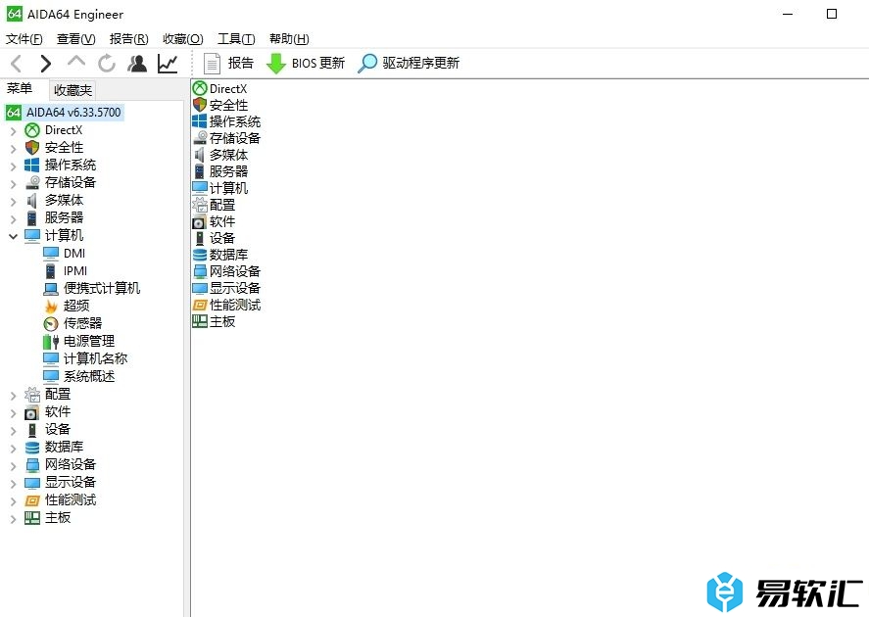Open the 报告(R) menu

tap(128, 39)
